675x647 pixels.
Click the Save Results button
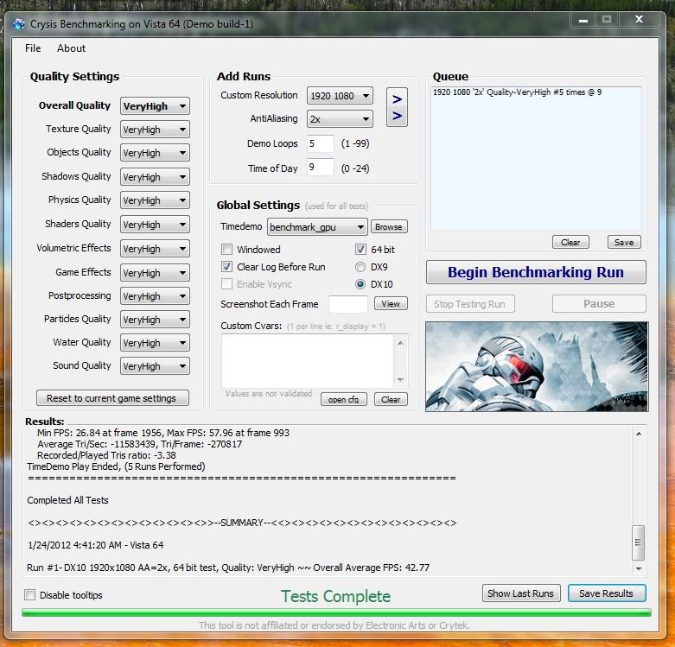tap(607, 593)
